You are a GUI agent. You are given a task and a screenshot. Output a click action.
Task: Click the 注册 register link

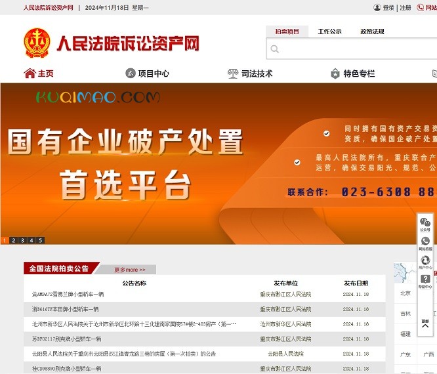[x=406, y=8]
